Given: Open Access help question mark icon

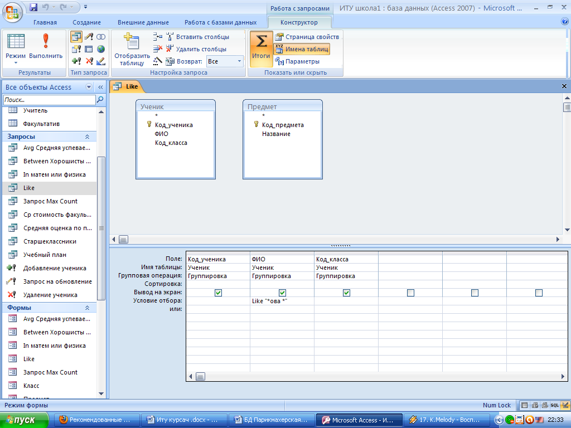Looking at the screenshot, I should 565,22.
